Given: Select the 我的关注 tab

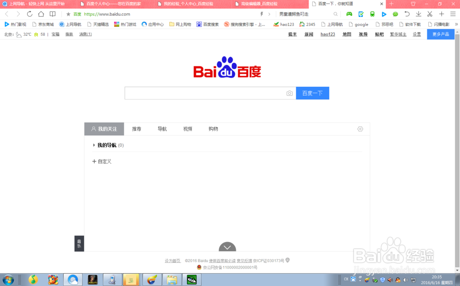Looking at the screenshot, I should coord(104,129).
